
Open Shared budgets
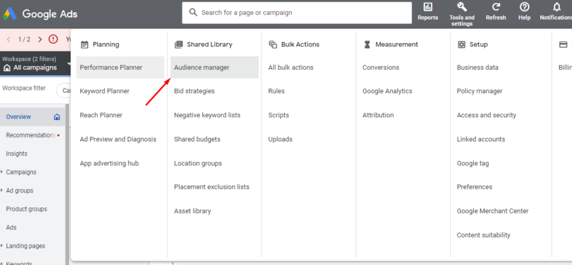(197, 139)
